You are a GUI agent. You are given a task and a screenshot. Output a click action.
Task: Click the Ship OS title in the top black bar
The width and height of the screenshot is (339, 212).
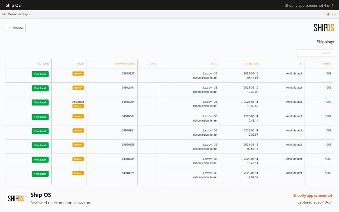click(x=13, y=5)
